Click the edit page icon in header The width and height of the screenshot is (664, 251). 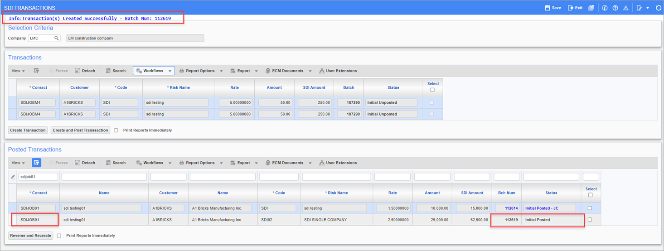[639, 8]
